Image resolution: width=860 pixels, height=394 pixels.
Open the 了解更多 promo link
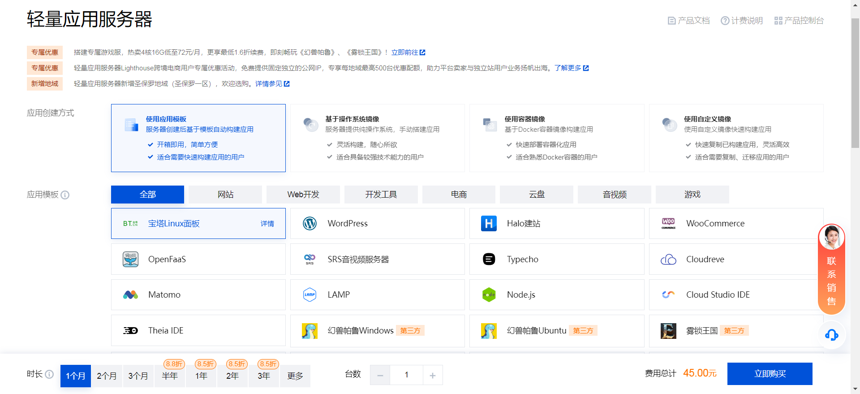pyautogui.click(x=571, y=68)
